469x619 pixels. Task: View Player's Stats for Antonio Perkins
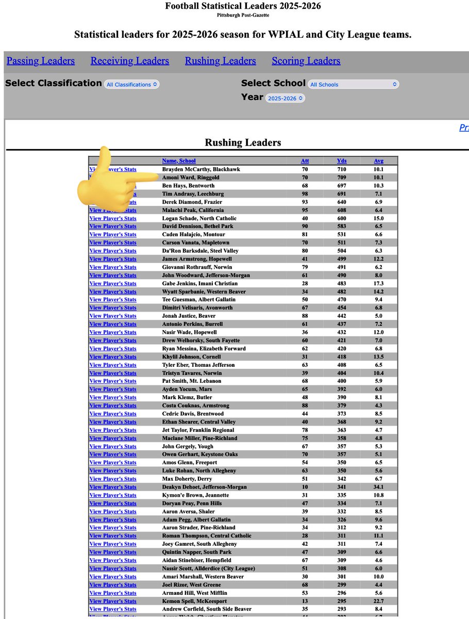click(x=113, y=324)
